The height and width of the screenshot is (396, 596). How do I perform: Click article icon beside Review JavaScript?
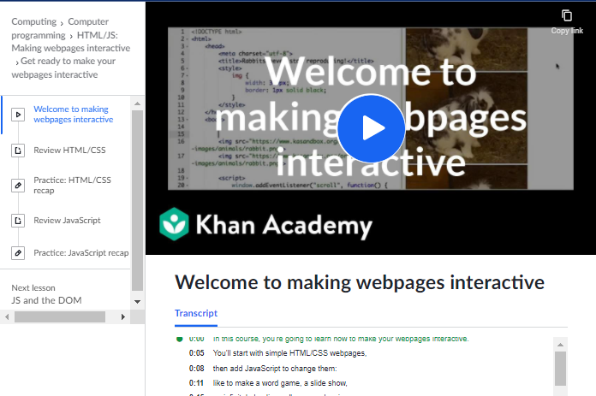pos(18,221)
